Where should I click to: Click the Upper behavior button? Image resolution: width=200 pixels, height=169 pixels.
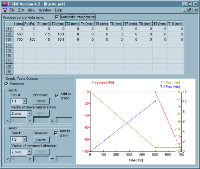click(41, 101)
